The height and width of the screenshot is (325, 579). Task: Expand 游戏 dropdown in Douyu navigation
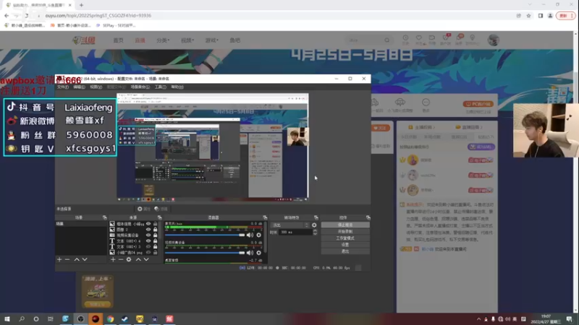(211, 40)
